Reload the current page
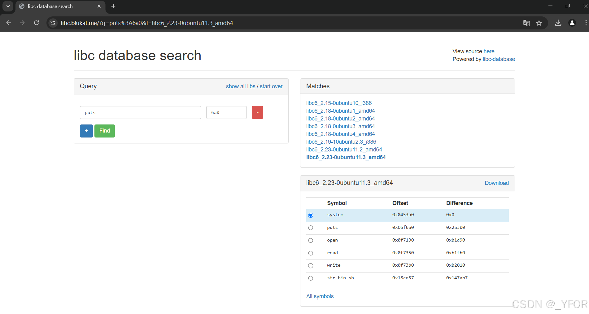589x314 pixels. pos(36,23)
